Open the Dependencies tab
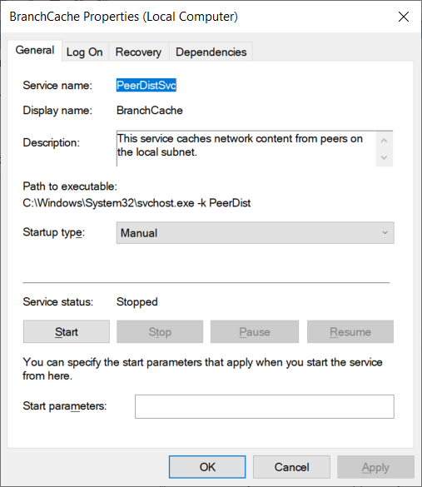This screenshot has height=487, width=422. pos(211,52)
